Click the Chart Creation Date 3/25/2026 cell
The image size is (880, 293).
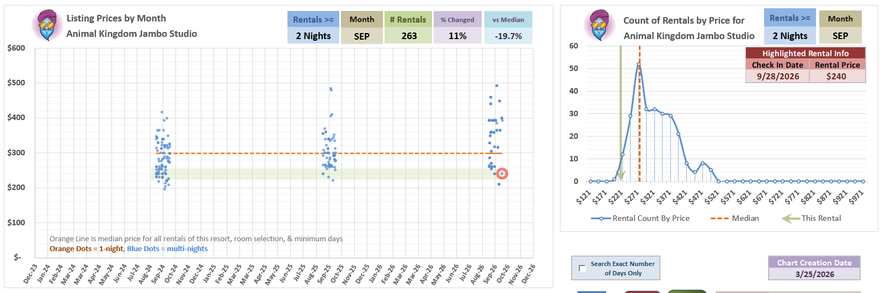[814, 274]
